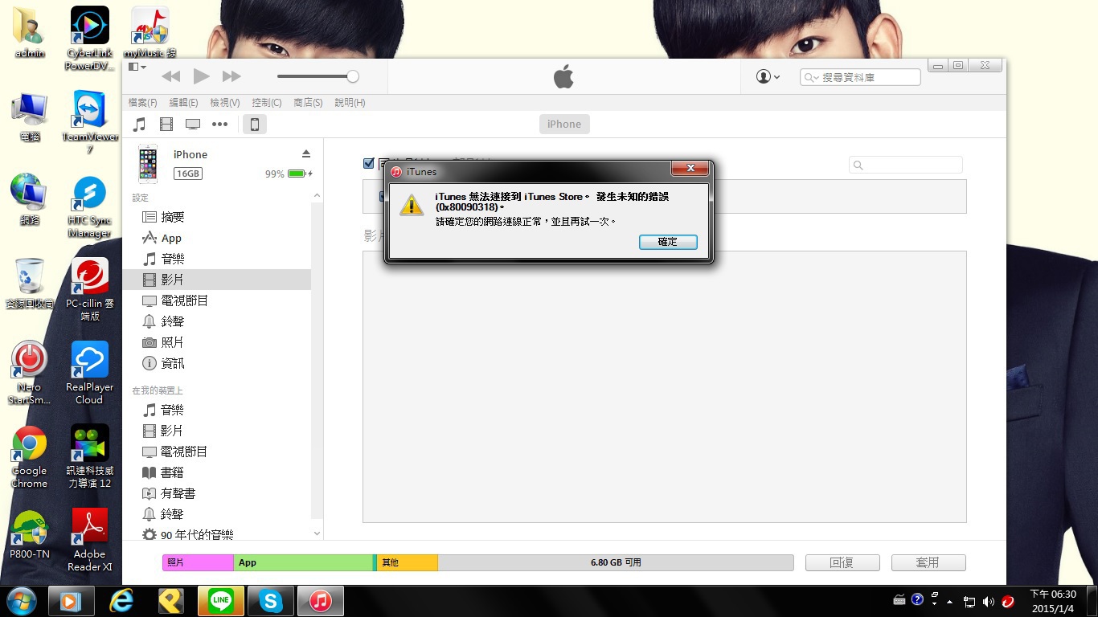Viewport: 1098px width, 617px height.
Task: Select 照片 in settings sidebar
Action: (216, 342)
